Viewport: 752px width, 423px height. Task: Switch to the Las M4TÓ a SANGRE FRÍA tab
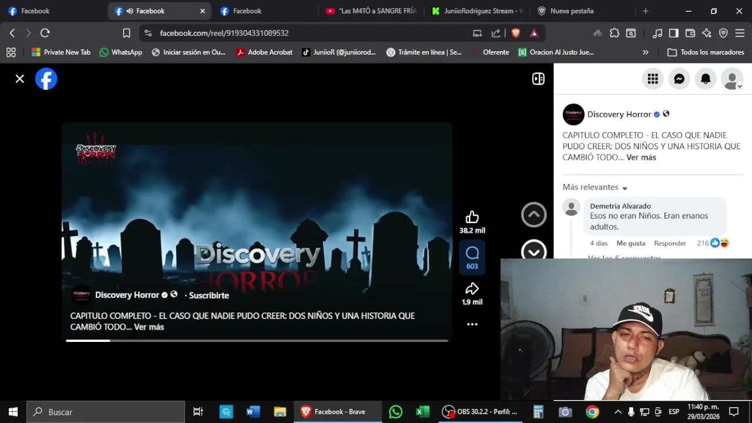click(371, 11)
